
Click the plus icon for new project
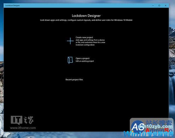click(x=70, y=41)
